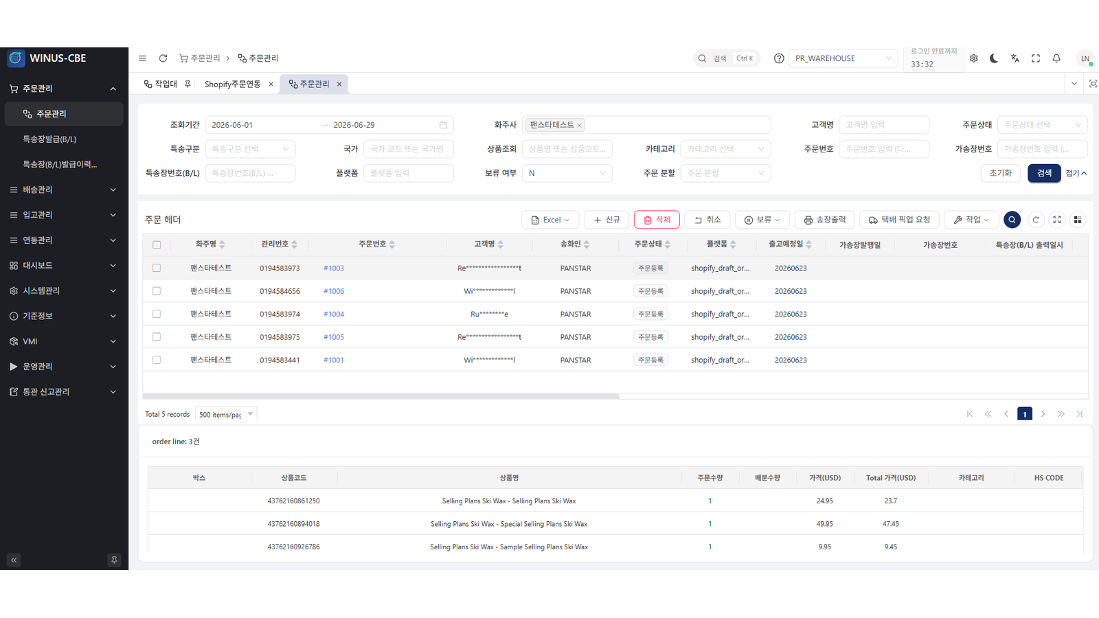
Task: Expand order header grid to fullscreen
Action: point(1057,220)
